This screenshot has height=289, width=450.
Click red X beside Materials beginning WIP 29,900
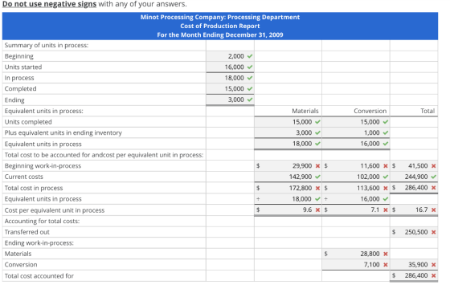point(317,166)
